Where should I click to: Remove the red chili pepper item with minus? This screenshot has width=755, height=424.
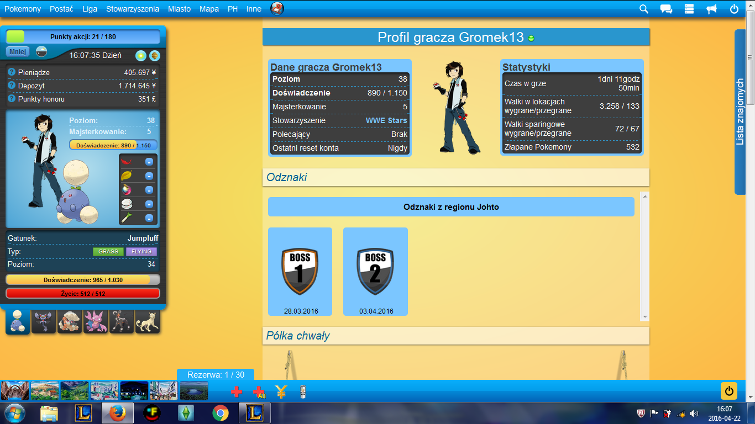(149, 162)
